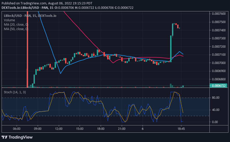This screenshot has width=230, height=142.
Task: Click the Volume indicator label
Action: [10, 20]
